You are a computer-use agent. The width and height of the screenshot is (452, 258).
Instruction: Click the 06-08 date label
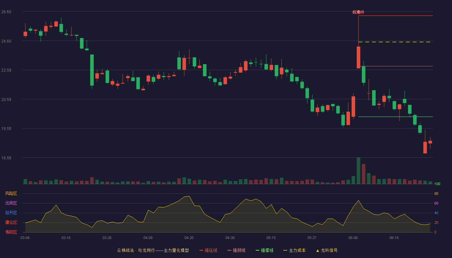353,238
